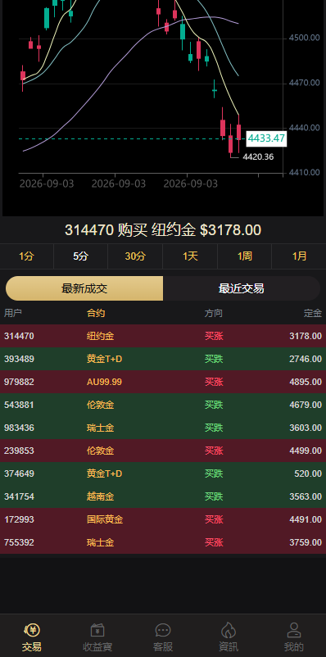This screenshot has height=657, width=326.
Task: Open the 我的 profile icon
Action: pyautogui.click(x=294, y=630)
